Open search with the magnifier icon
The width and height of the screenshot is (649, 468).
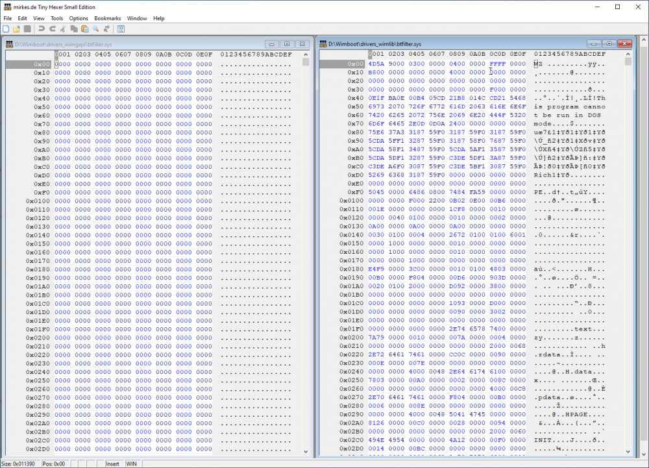click(95, 29)
